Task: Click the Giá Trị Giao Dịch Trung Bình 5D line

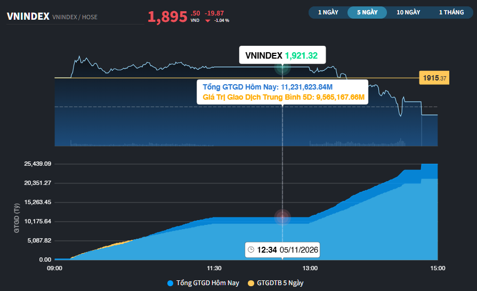Action: coord(284,98)
